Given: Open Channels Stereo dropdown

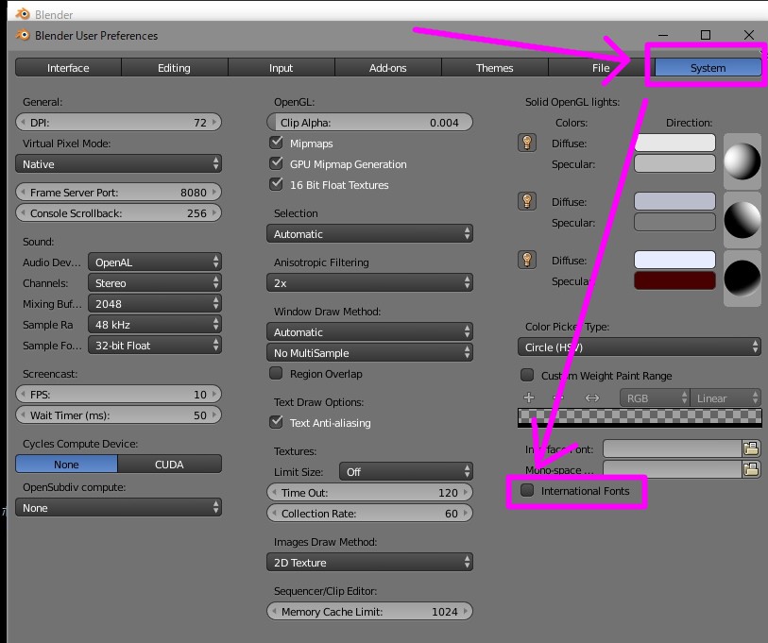Looking at the screenshot, I should click(155, 282).
